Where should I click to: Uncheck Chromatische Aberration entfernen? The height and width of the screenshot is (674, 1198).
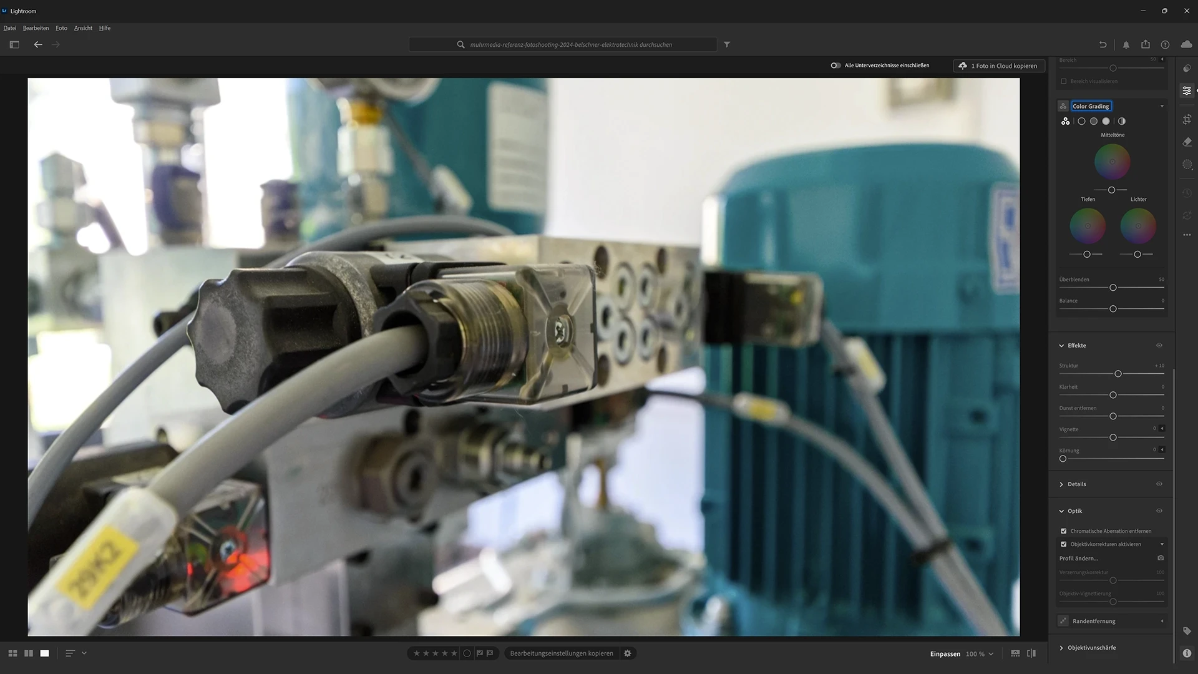pyautogui.click(x=1064, y=531)
